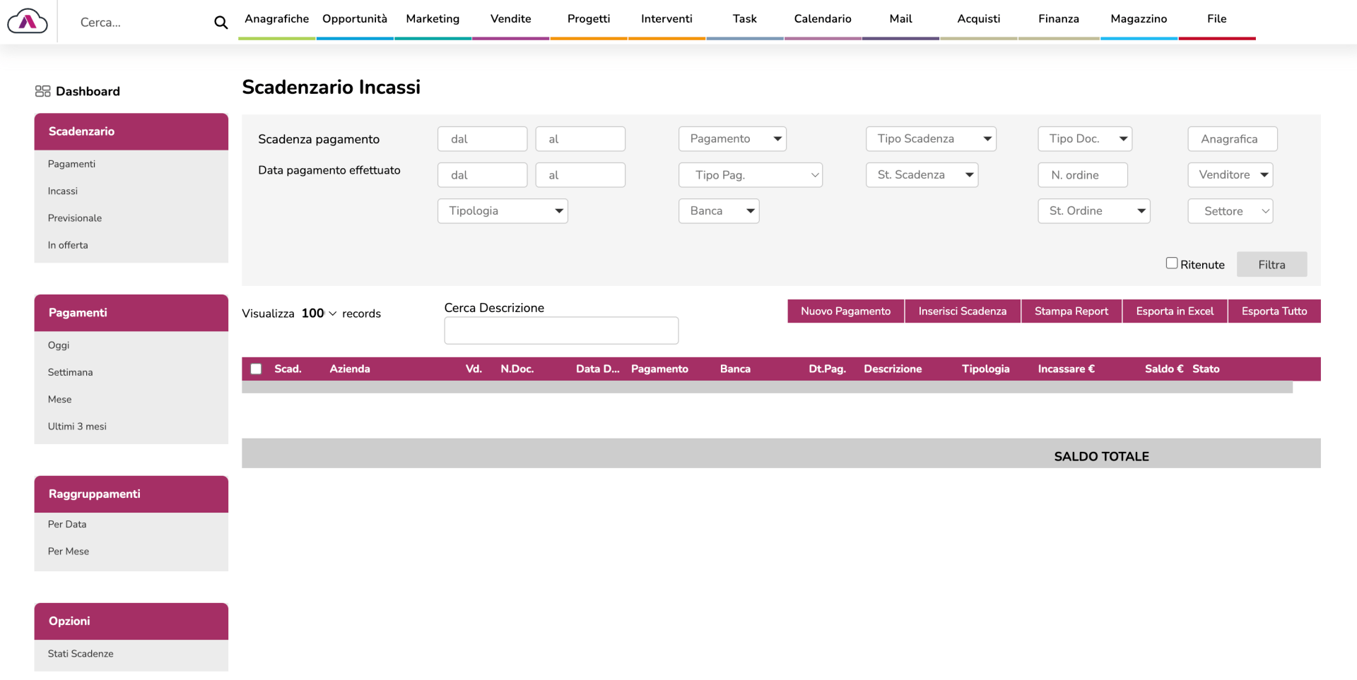Click Nuovo Pagamento button
This screenshot has width=1357, height=680.
845,311
